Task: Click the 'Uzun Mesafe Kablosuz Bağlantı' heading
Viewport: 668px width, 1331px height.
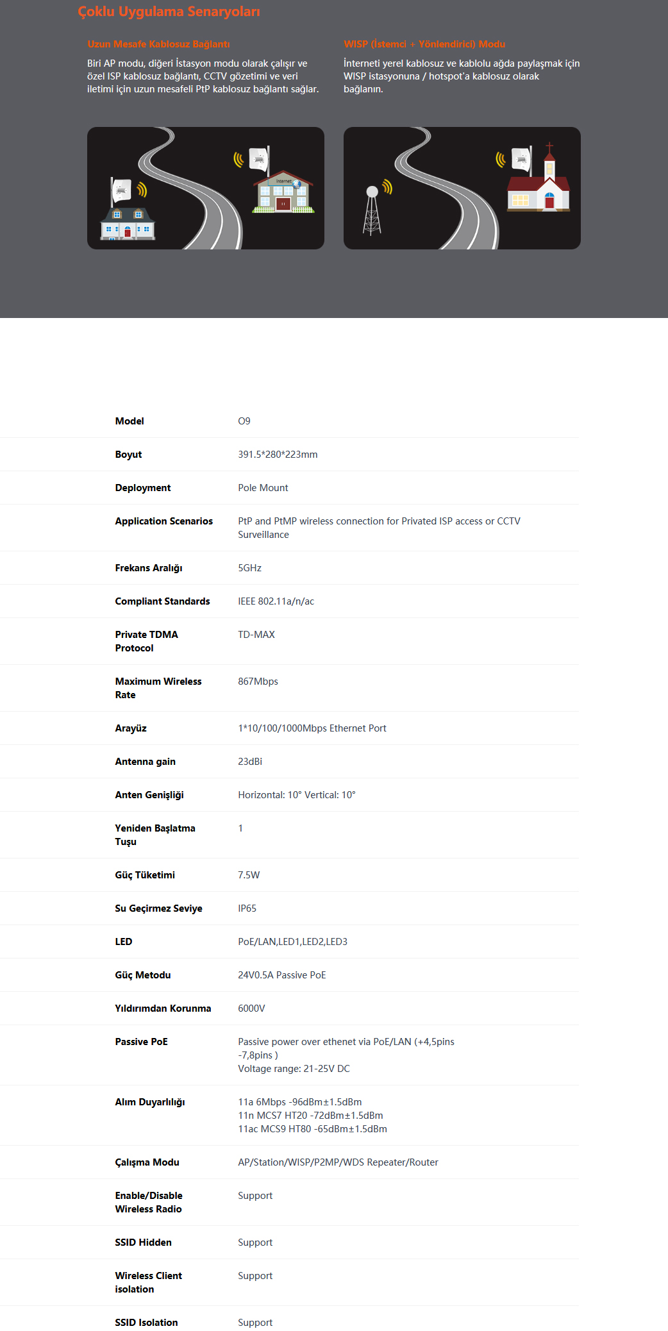Action: coord(158,44)
